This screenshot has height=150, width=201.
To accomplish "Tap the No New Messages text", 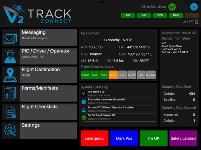I will point(34,38).
